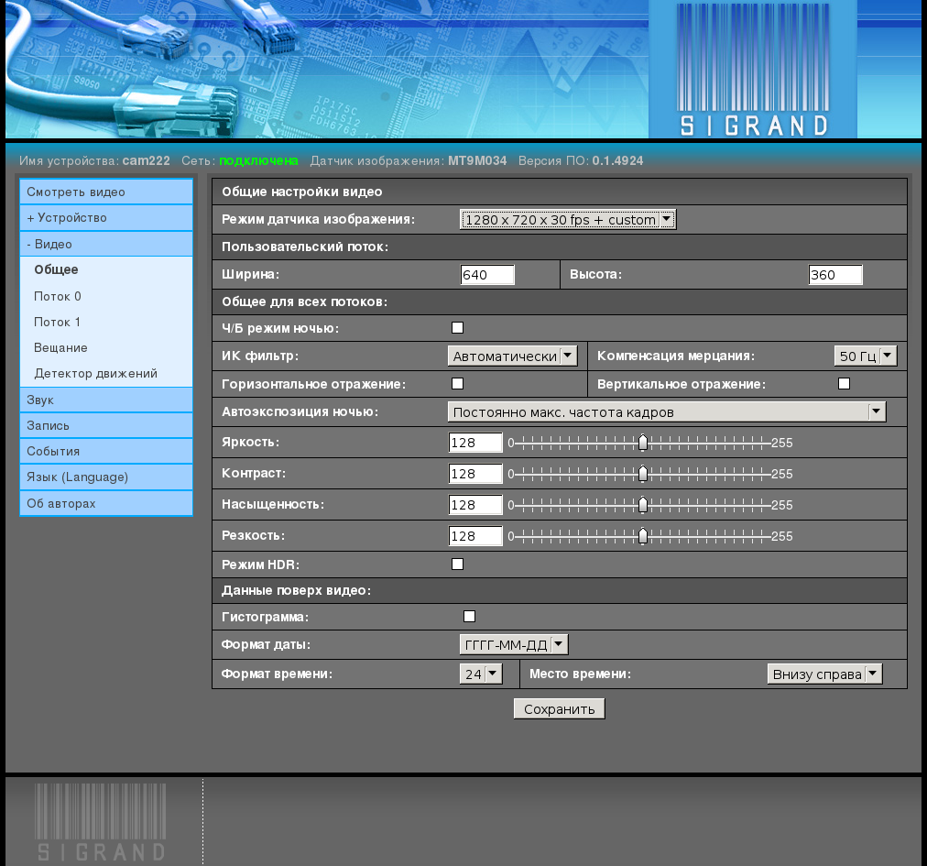Image resolution: width=927 pixels, height=866 pixels.
Task: Open the Формат времени 24 dropdown
Action: 481,674
